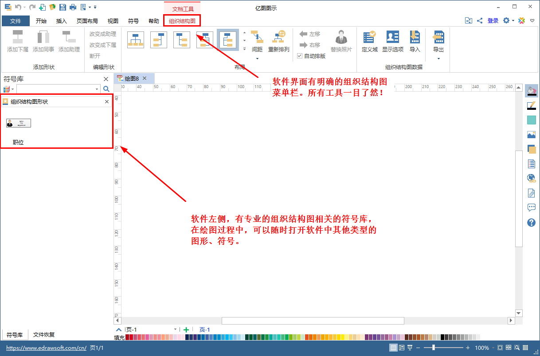Click the 断开 disconnect button
The image size is (540, 356).
95,56
